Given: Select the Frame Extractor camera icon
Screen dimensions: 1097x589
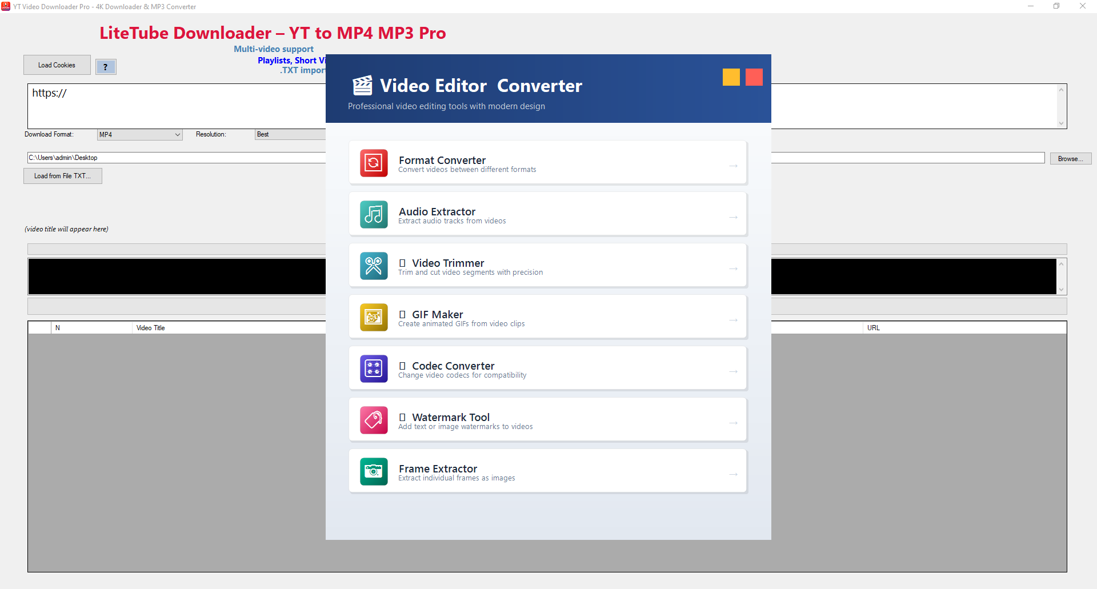Looking at the screenshot, I should 373,471.
